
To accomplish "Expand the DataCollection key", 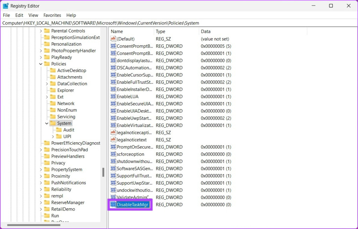I will [47, 84].
